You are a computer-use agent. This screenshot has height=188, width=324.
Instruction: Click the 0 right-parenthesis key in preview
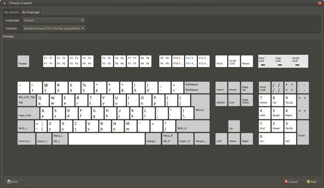click(152, 87)
